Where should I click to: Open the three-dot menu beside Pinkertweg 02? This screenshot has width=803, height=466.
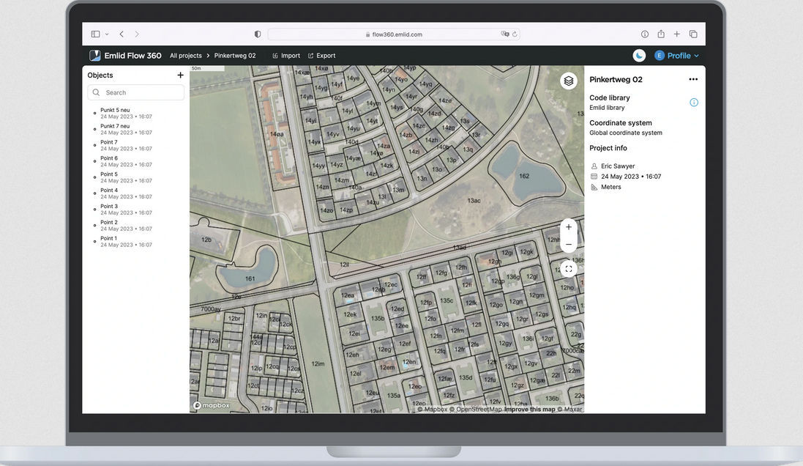(x=693, y=78)
